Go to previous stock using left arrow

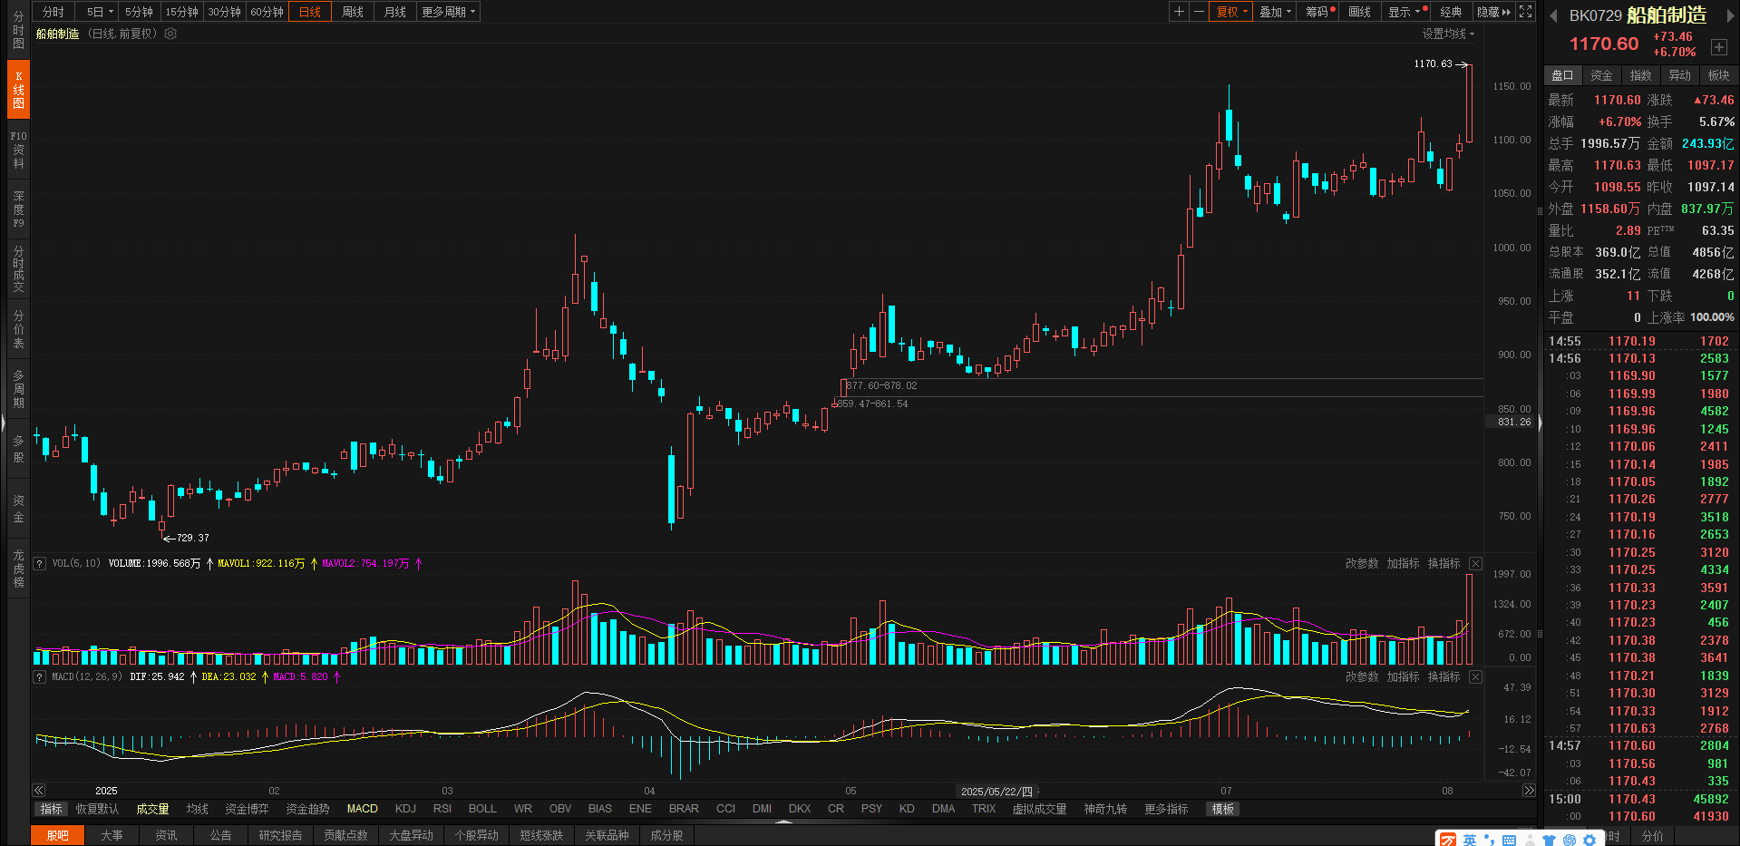click(x=1553, y=15)
